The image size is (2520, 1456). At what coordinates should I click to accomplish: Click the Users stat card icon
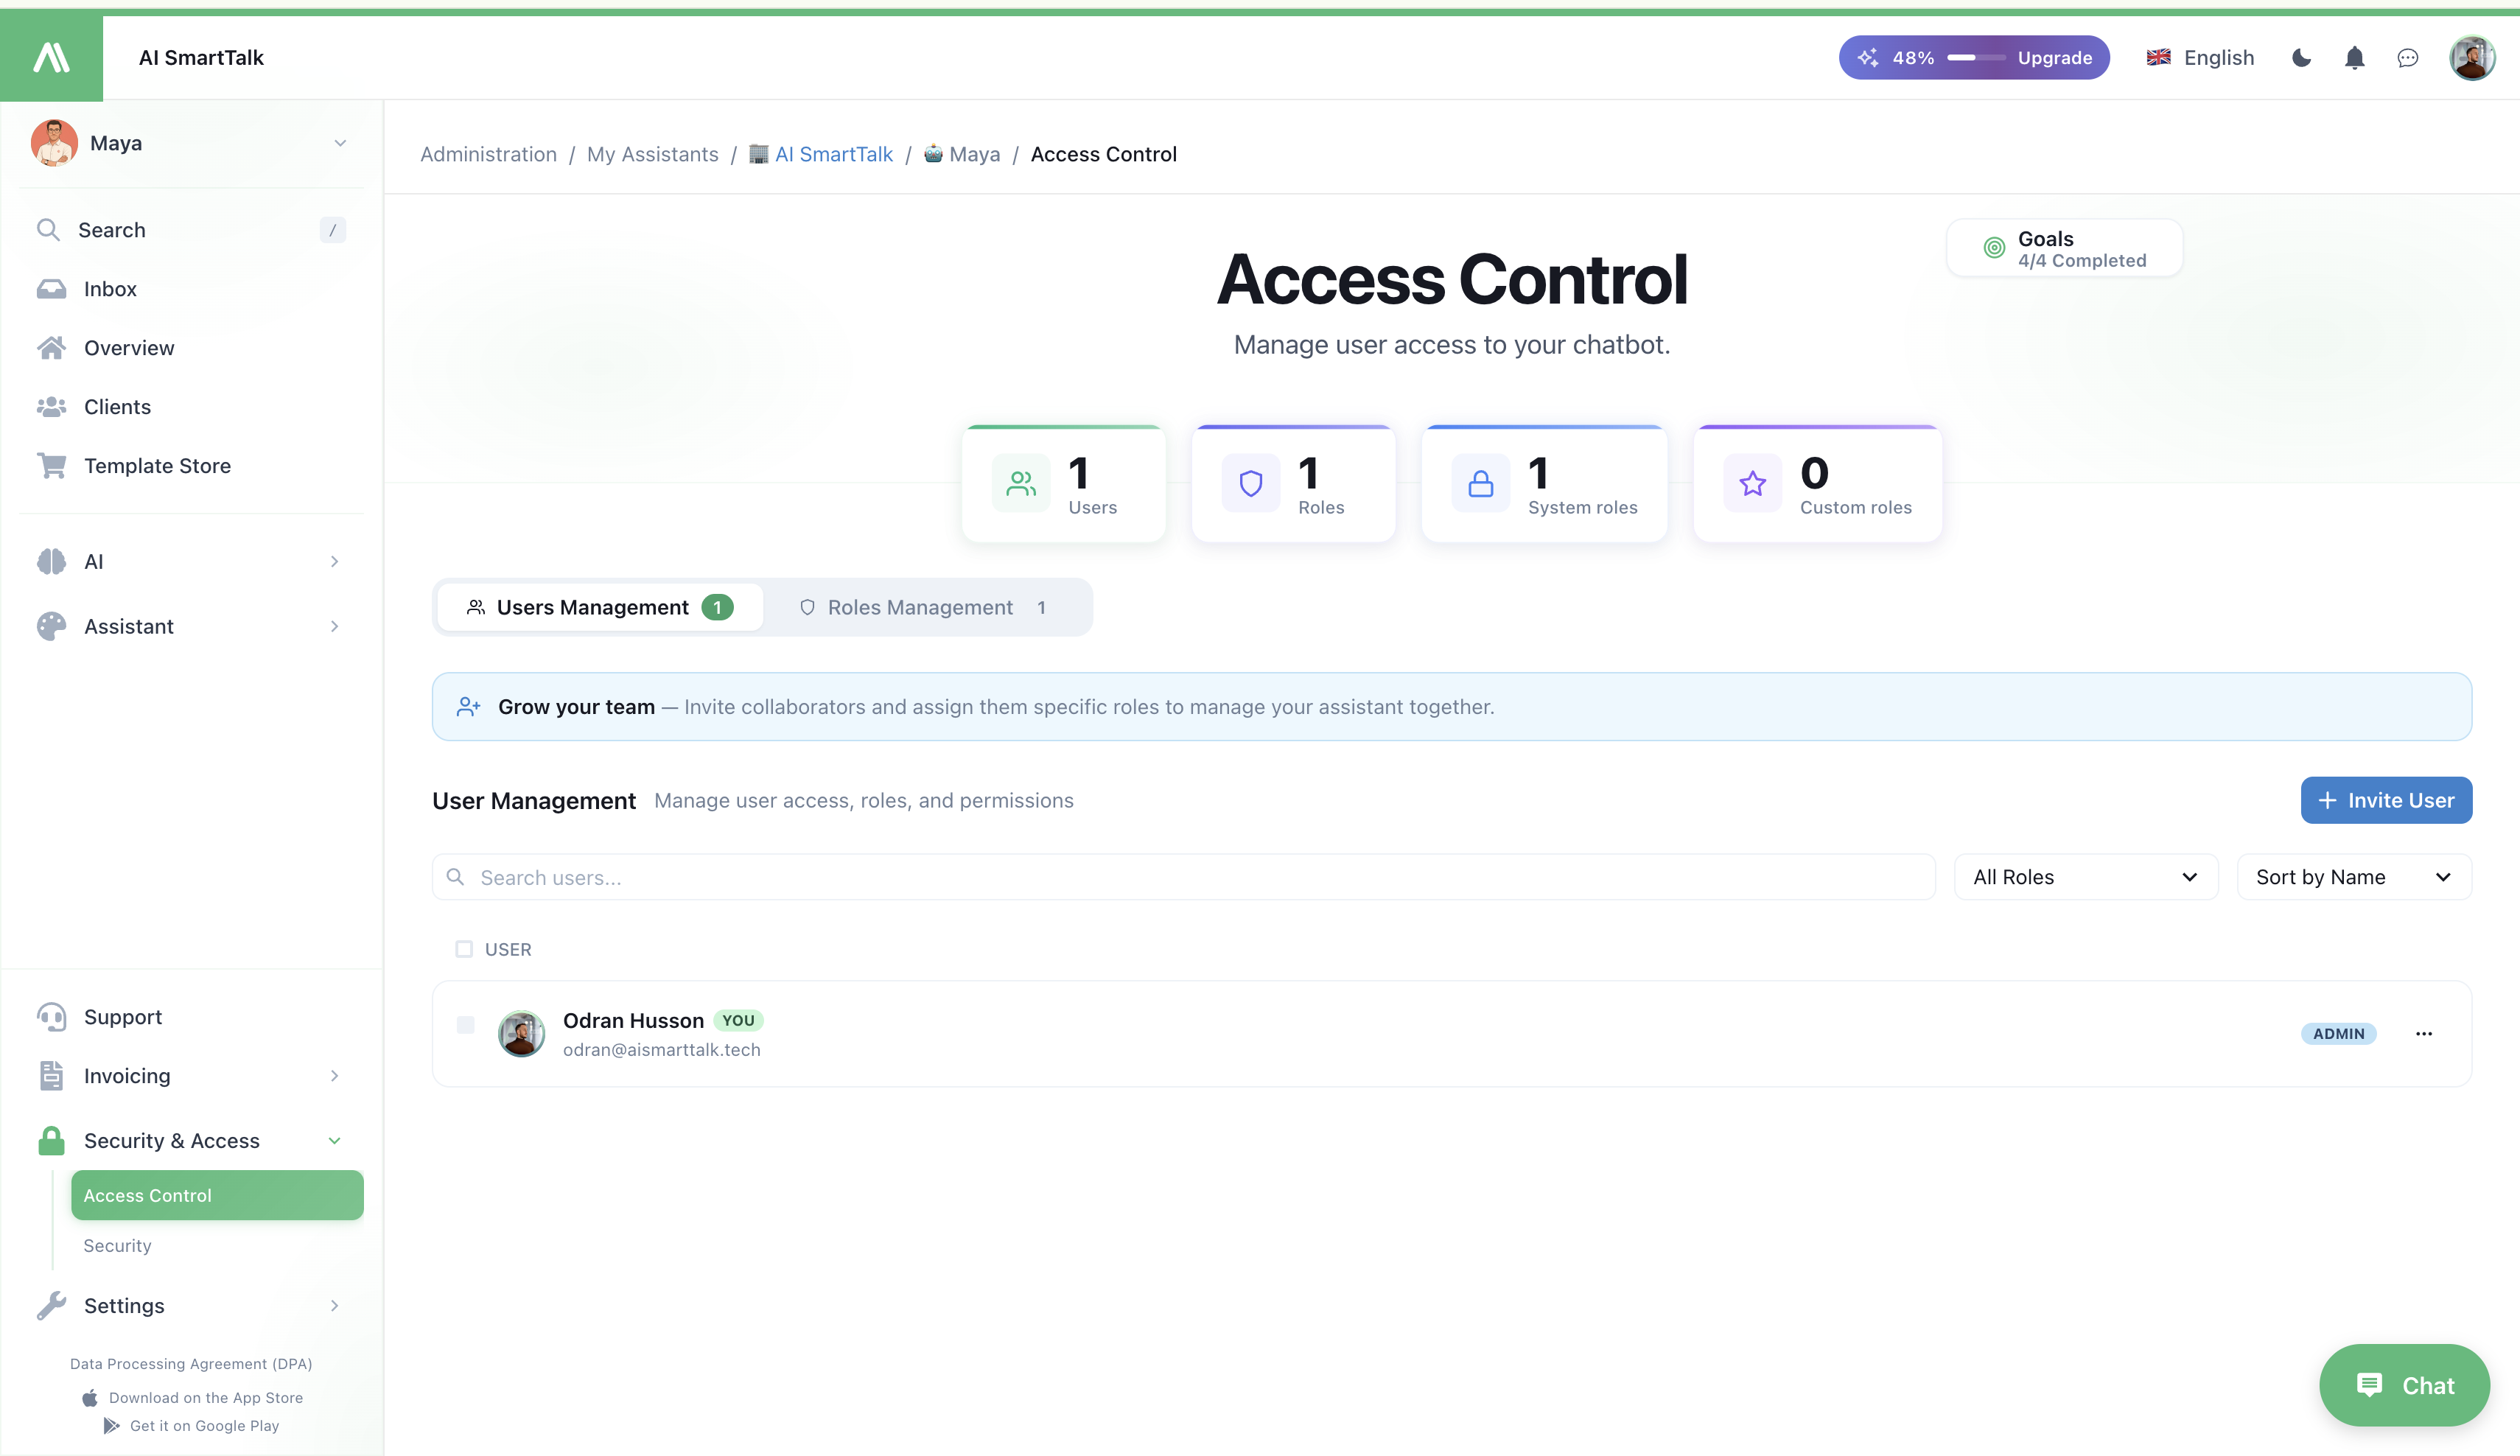(x=1021, y=484)
